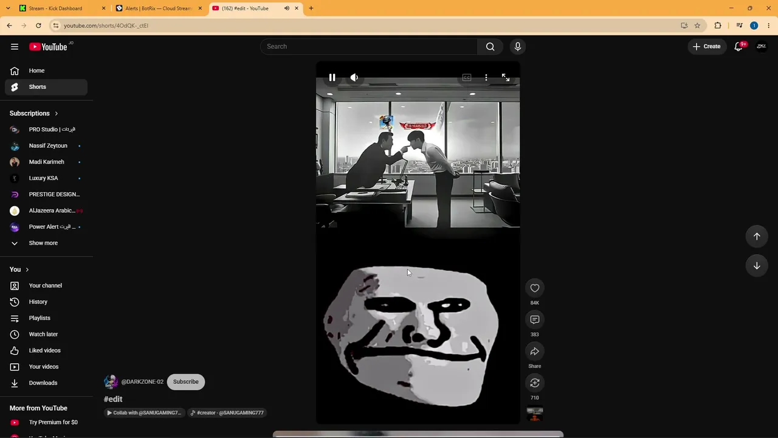Subscribe to @DARKZONE-02
778x438 pixels.
186,382
